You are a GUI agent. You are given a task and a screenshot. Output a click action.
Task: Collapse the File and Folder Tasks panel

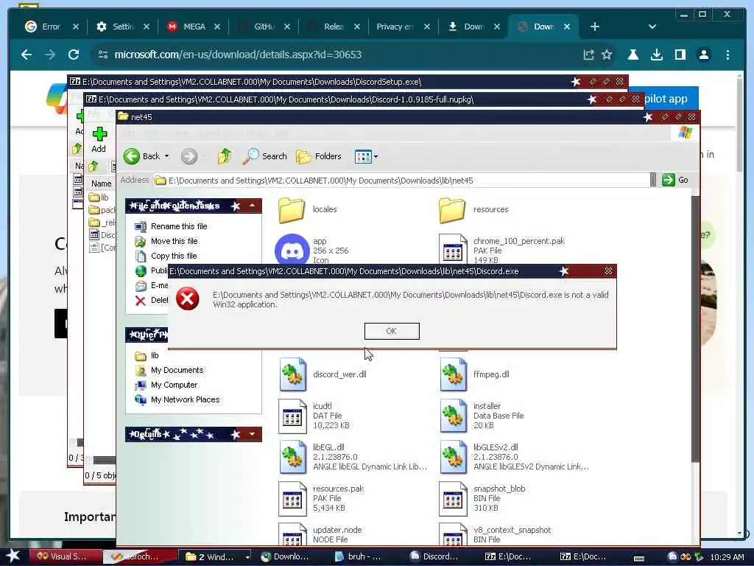point(252,206)
